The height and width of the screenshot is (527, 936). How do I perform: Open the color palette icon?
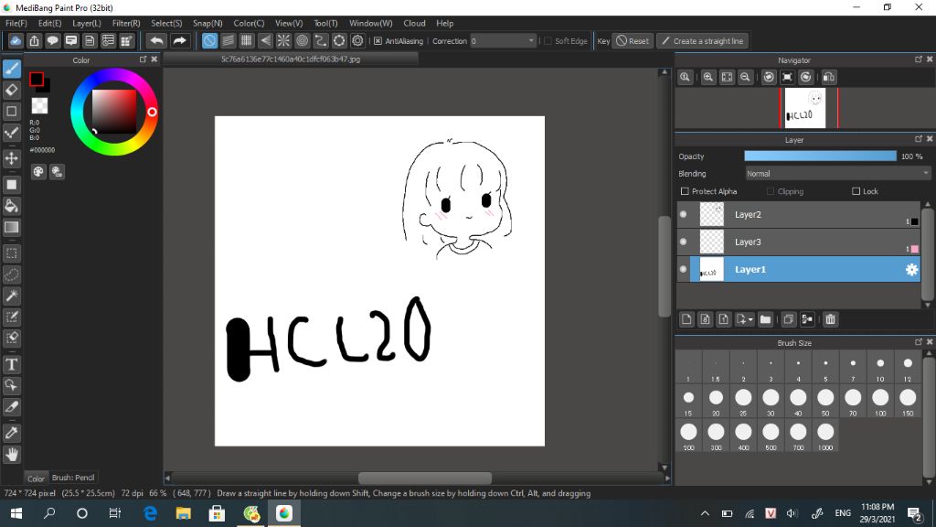[38, 172]
